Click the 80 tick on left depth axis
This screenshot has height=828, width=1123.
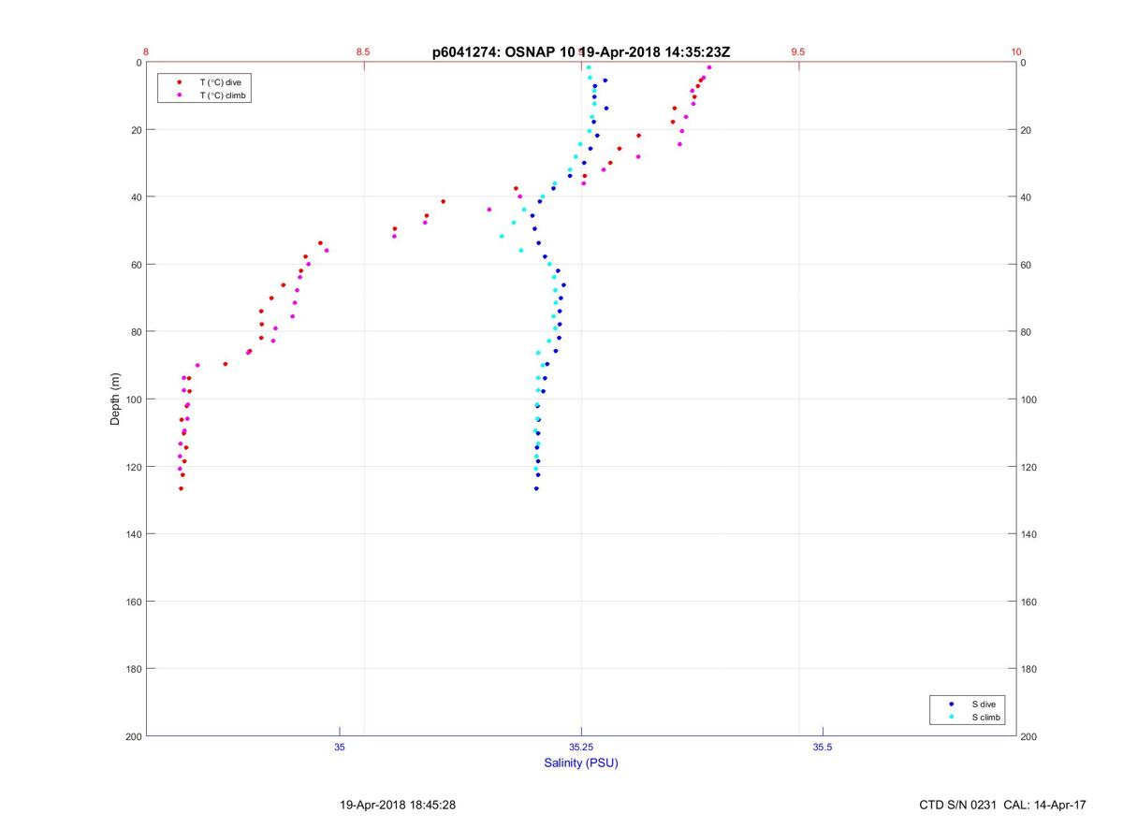click(x=136, y=332)
